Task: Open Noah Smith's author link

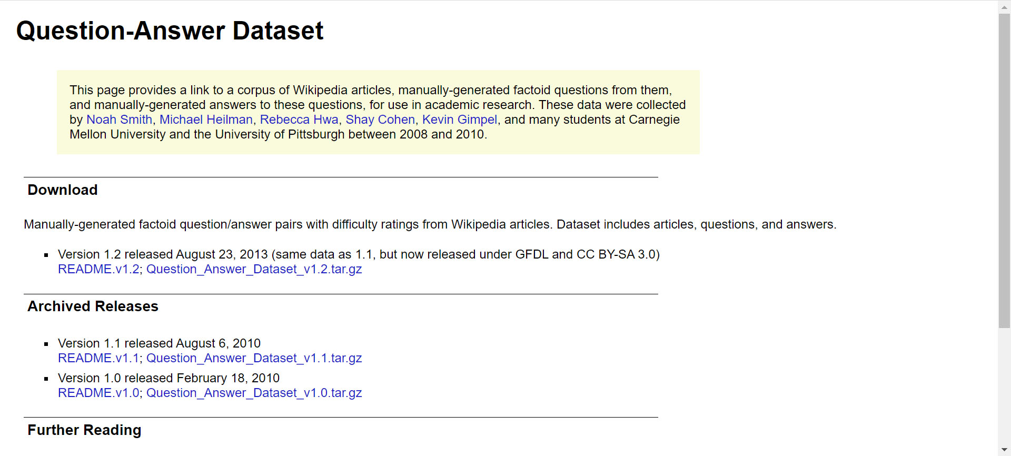Action: tap(119, 120)
